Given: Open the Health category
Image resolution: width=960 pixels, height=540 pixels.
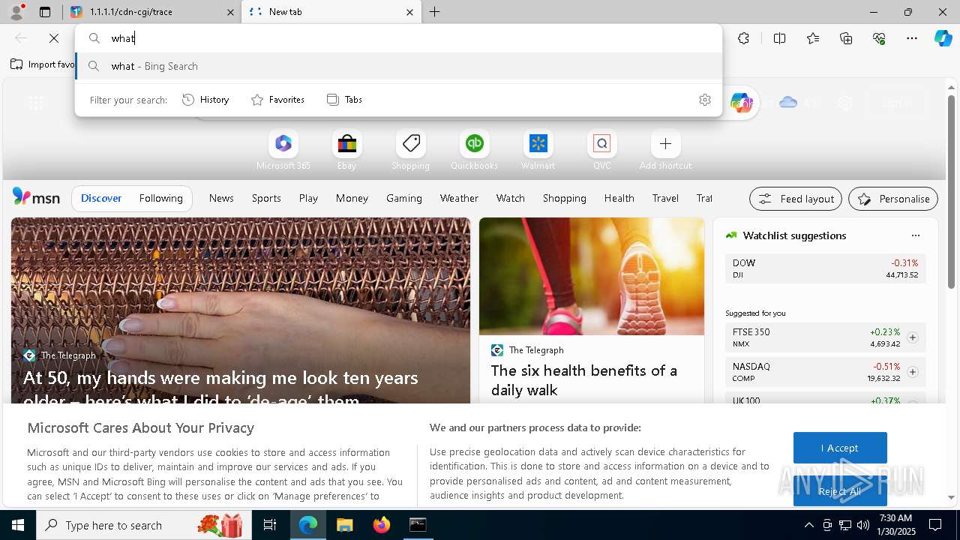Looking at the screenshot, I should click(x=619, y=198).
